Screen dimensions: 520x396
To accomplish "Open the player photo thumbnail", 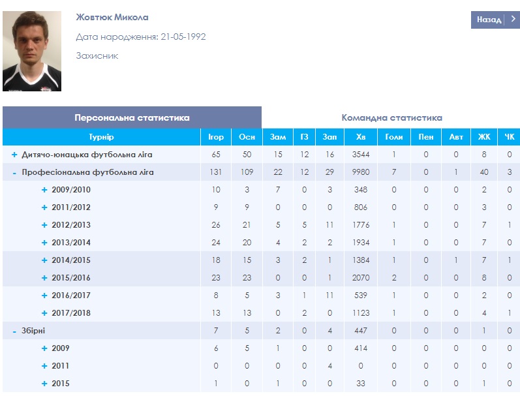I will click(32, 51).
